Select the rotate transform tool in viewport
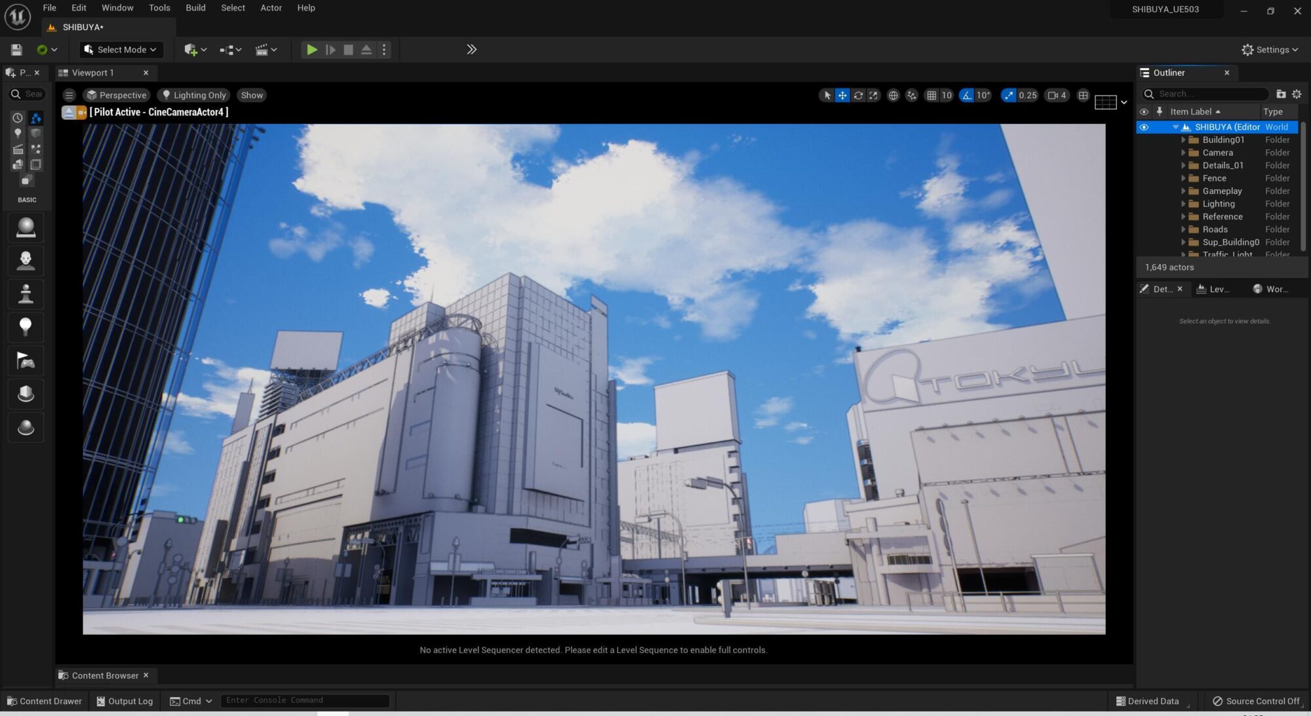1311x716 pixels. coord(857,96)
